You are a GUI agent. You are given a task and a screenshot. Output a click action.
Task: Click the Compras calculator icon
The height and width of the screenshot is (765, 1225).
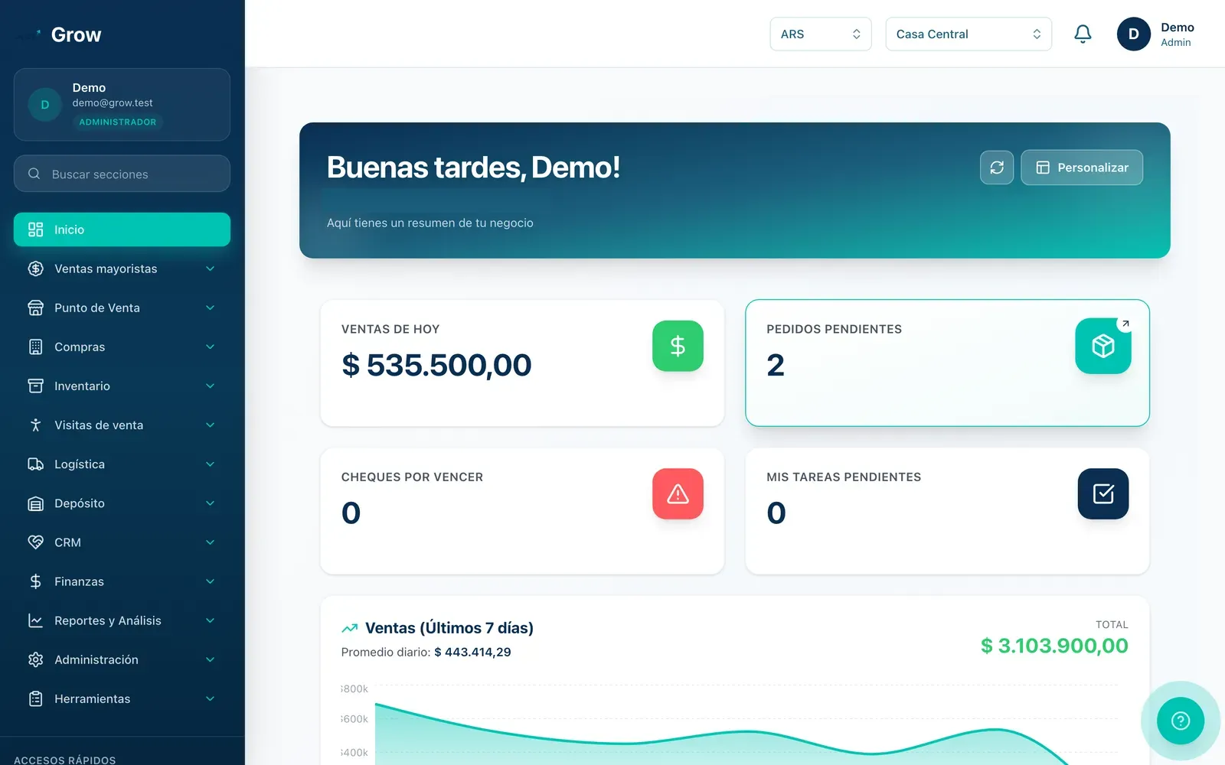[x=35, y=347]
